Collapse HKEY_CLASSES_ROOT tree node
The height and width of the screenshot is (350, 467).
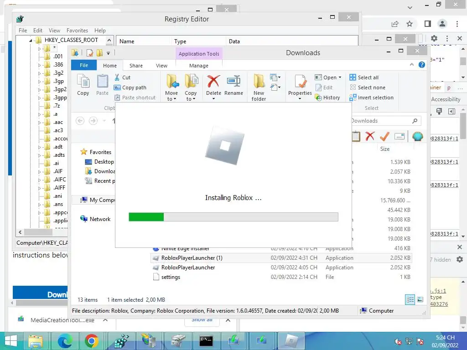coord(31,40)
